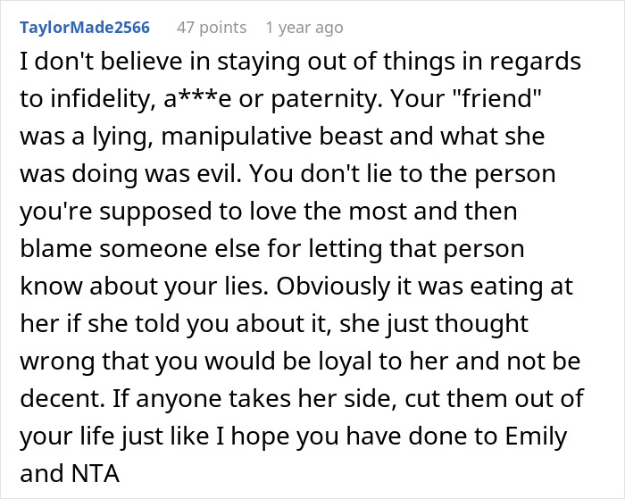Open TaylorMade2566 user profile link

[85, 28]
